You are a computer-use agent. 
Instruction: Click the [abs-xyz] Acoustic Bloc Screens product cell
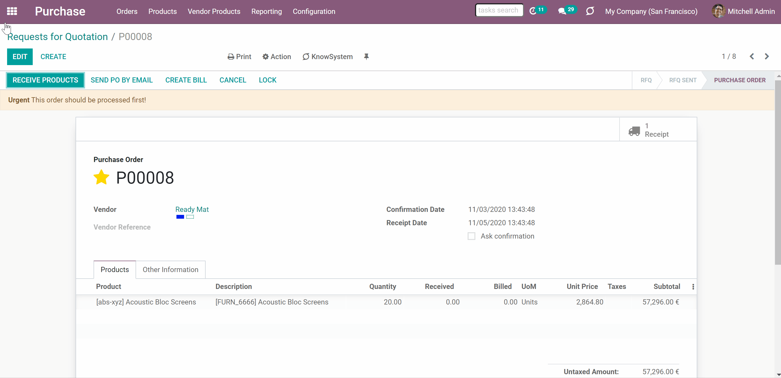tap(146, 302)
